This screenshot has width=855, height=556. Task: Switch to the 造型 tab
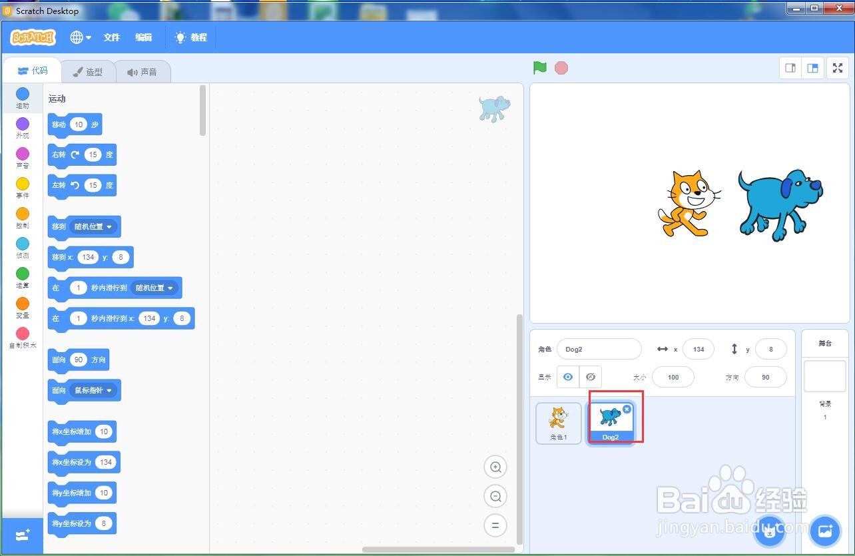pos(87,72)
